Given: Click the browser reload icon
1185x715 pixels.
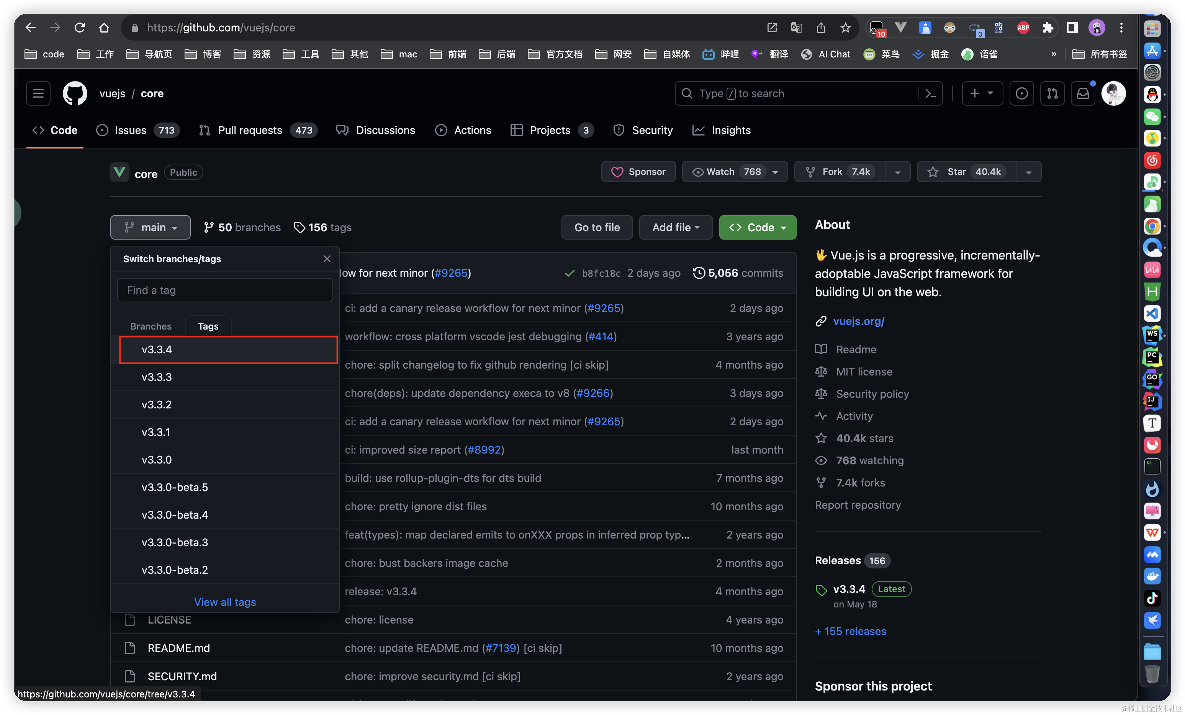Looking at the screenshot, I should pyautogui.click(x=80, y=28).
